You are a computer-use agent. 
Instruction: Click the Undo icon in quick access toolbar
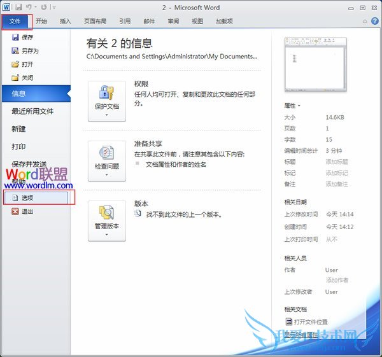pos(29,7)
